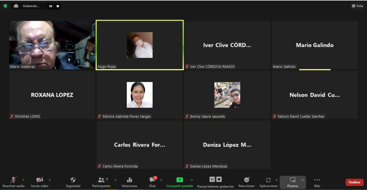Screen dimensions: 367x190
Task: Select Mónica Gabriela Flores Vargas photo
Action: coord(140,95)
